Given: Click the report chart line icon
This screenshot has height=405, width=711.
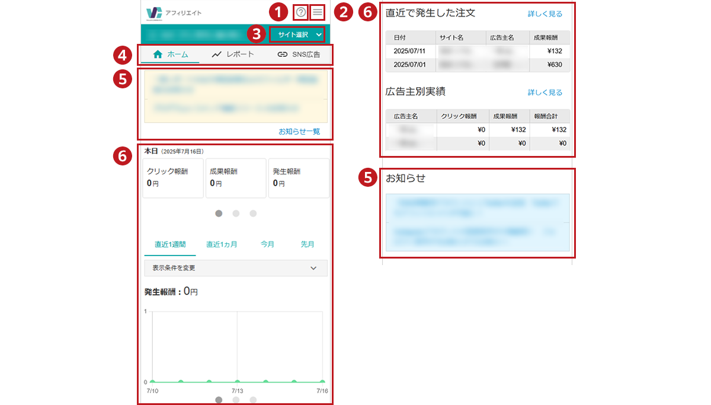Looking at the screenshot, I should click(217, 55).
